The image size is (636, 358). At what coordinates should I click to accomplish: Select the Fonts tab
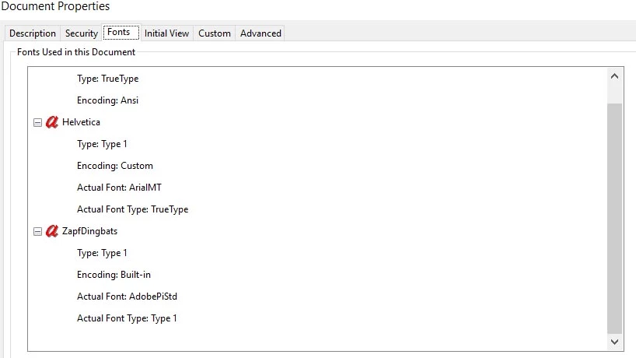tap(121, 32)
